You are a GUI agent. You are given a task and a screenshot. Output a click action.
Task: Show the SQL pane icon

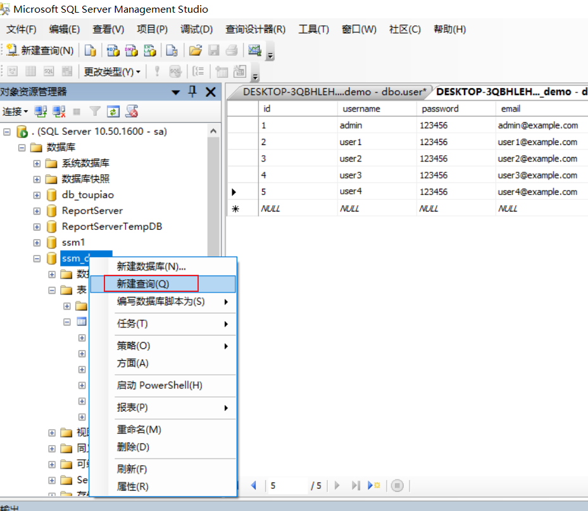coord(49,72)
